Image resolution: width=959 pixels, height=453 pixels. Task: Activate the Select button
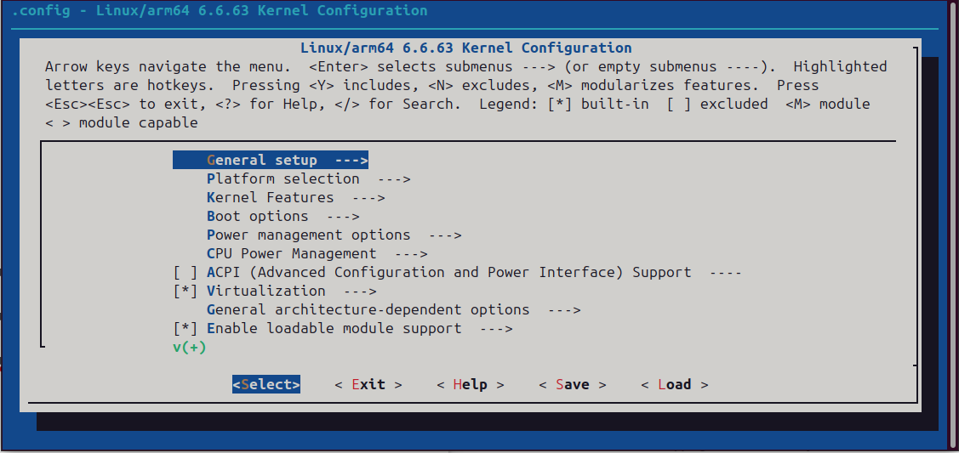266,384
